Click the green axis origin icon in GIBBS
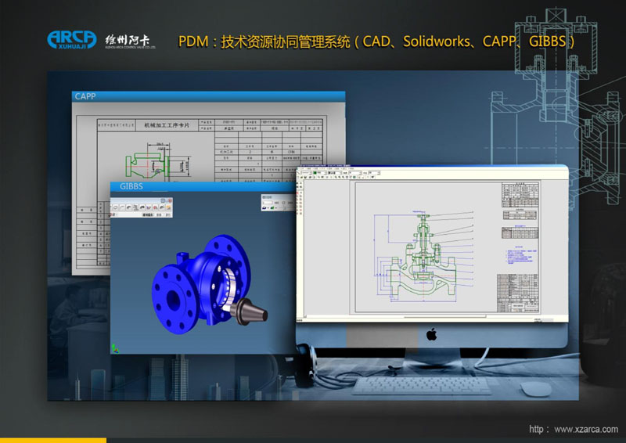The image size is (626, 443). click(116, 347)
